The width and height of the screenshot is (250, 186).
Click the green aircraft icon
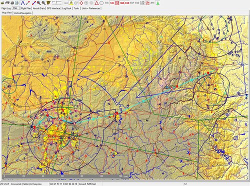[x=157, y=3]
